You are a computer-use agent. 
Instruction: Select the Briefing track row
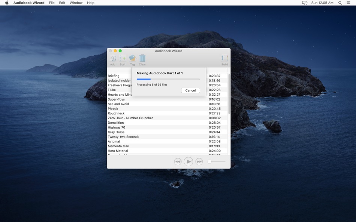pos(168,76)
